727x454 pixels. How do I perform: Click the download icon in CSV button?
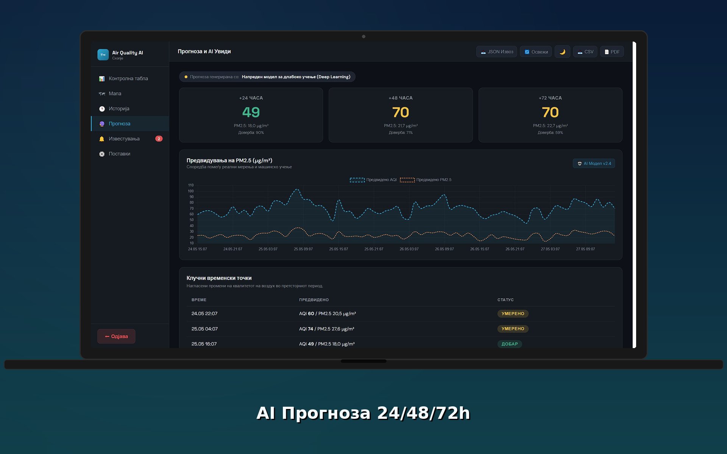pos(580,52)
